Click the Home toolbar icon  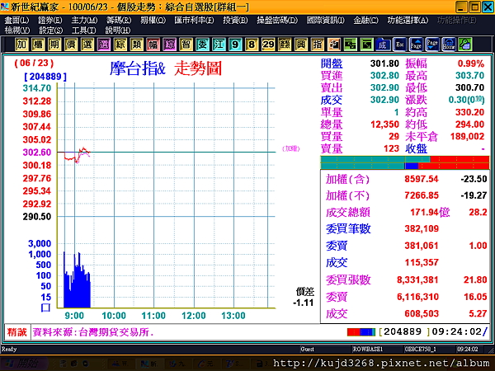tap(449, 45)
